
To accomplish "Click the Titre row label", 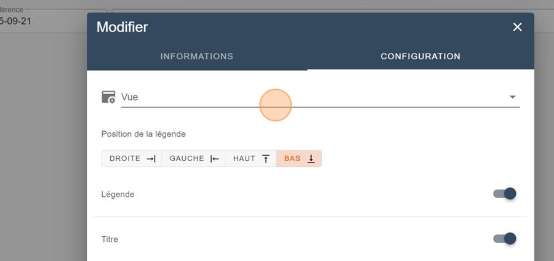I will pos(110,239).
